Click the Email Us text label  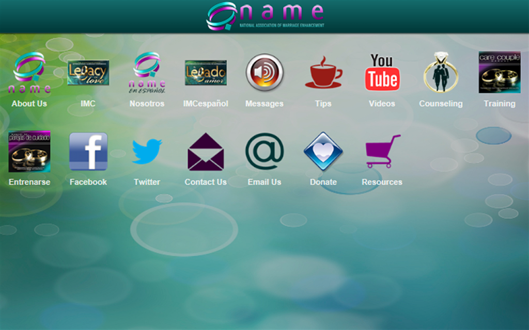[264, 182]
